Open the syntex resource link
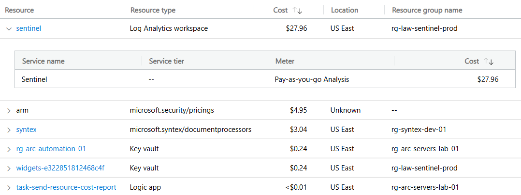This screenshot has width=521, height=195. click(x=26, y=130)
